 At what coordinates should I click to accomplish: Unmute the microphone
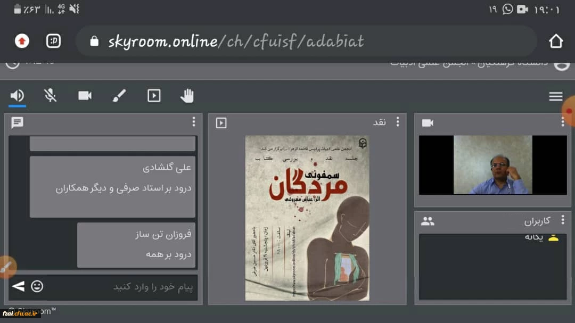(x=50, y=96)
